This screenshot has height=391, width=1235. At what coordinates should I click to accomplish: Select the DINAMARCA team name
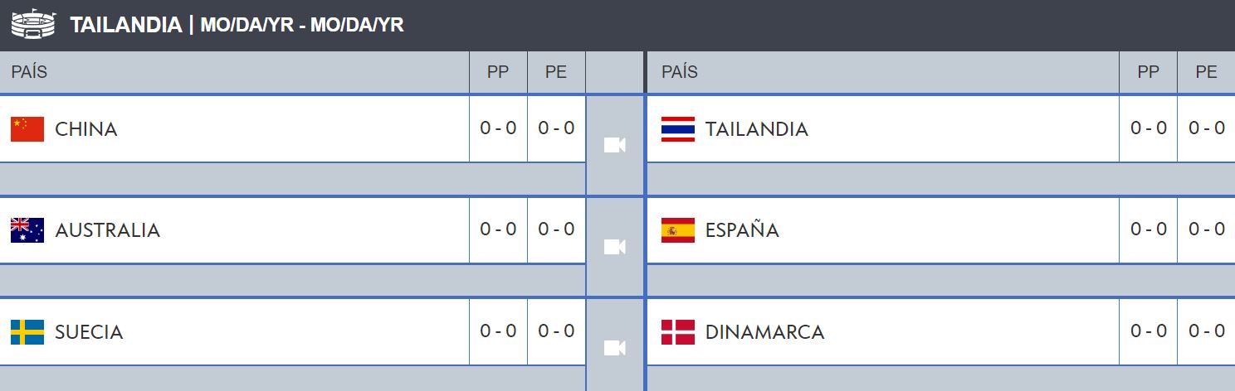coord(764,332)
